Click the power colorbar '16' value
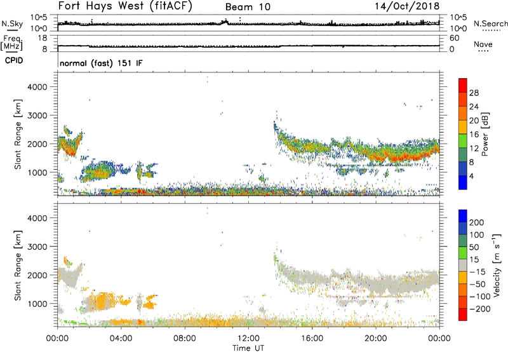508x352 pixels. [x=474, y=135]
